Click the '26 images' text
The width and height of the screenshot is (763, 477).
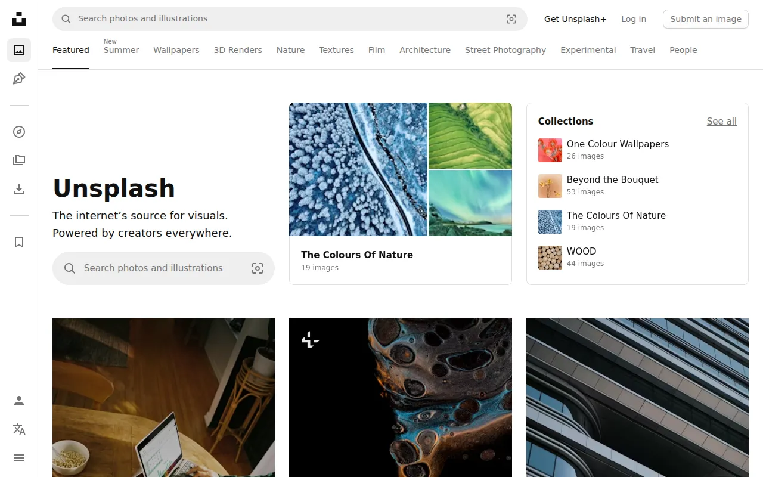point(585,156)
